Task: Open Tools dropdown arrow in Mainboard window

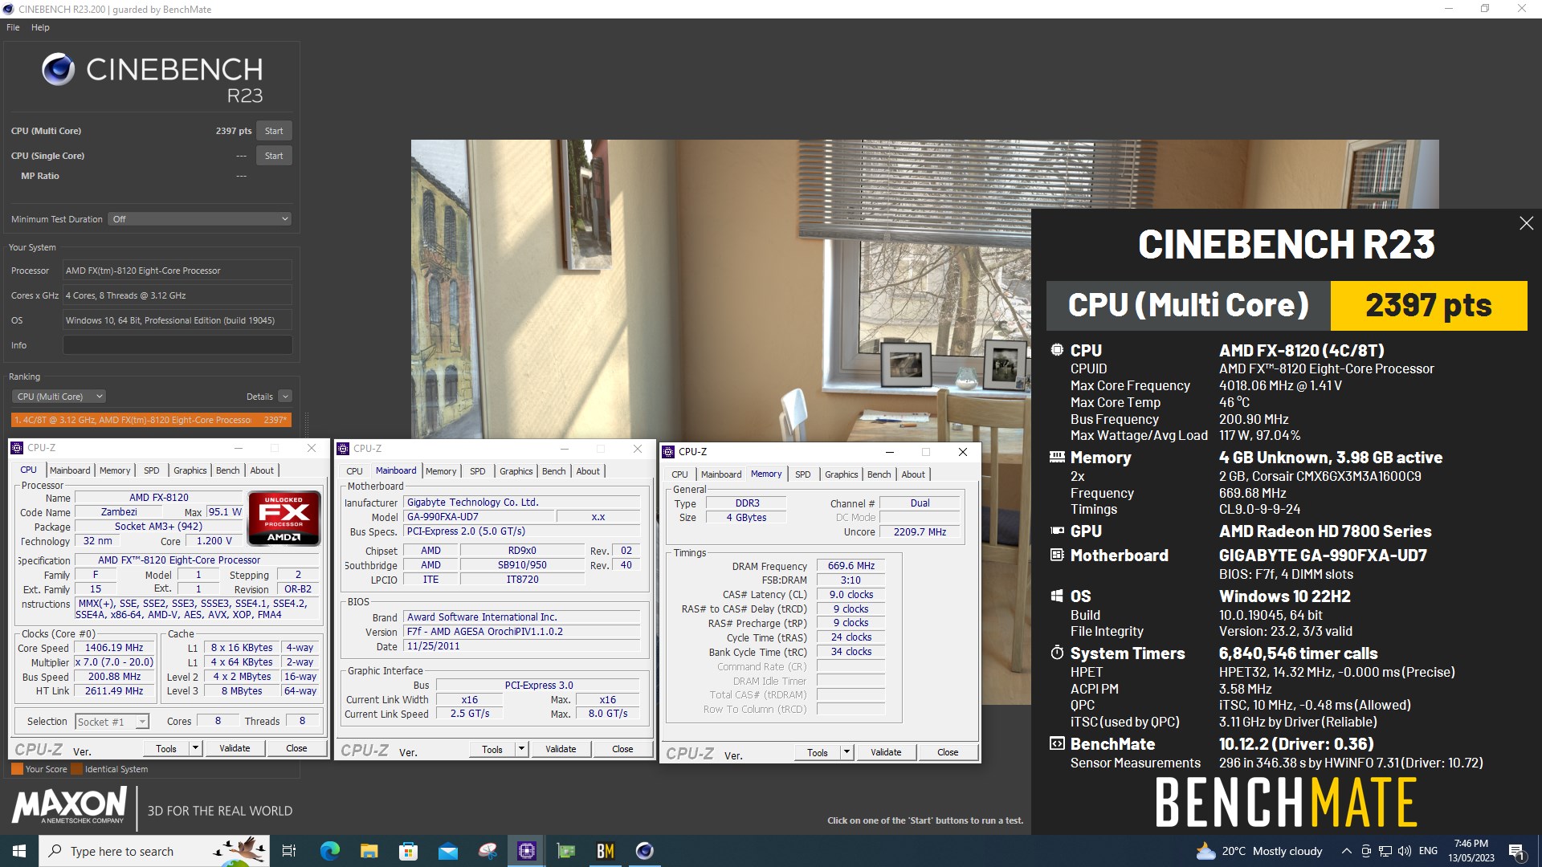Action: (521, 749)
